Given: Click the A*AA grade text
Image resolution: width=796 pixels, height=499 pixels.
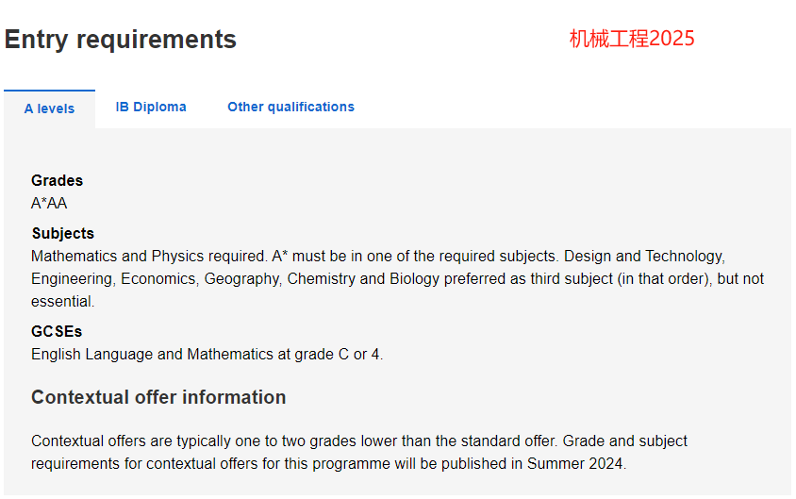Looking at the screenshot, I should click(49, 203).
